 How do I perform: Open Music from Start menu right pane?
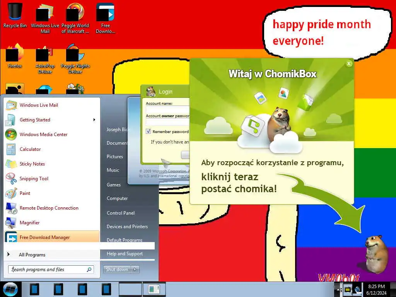pos(113,170)
